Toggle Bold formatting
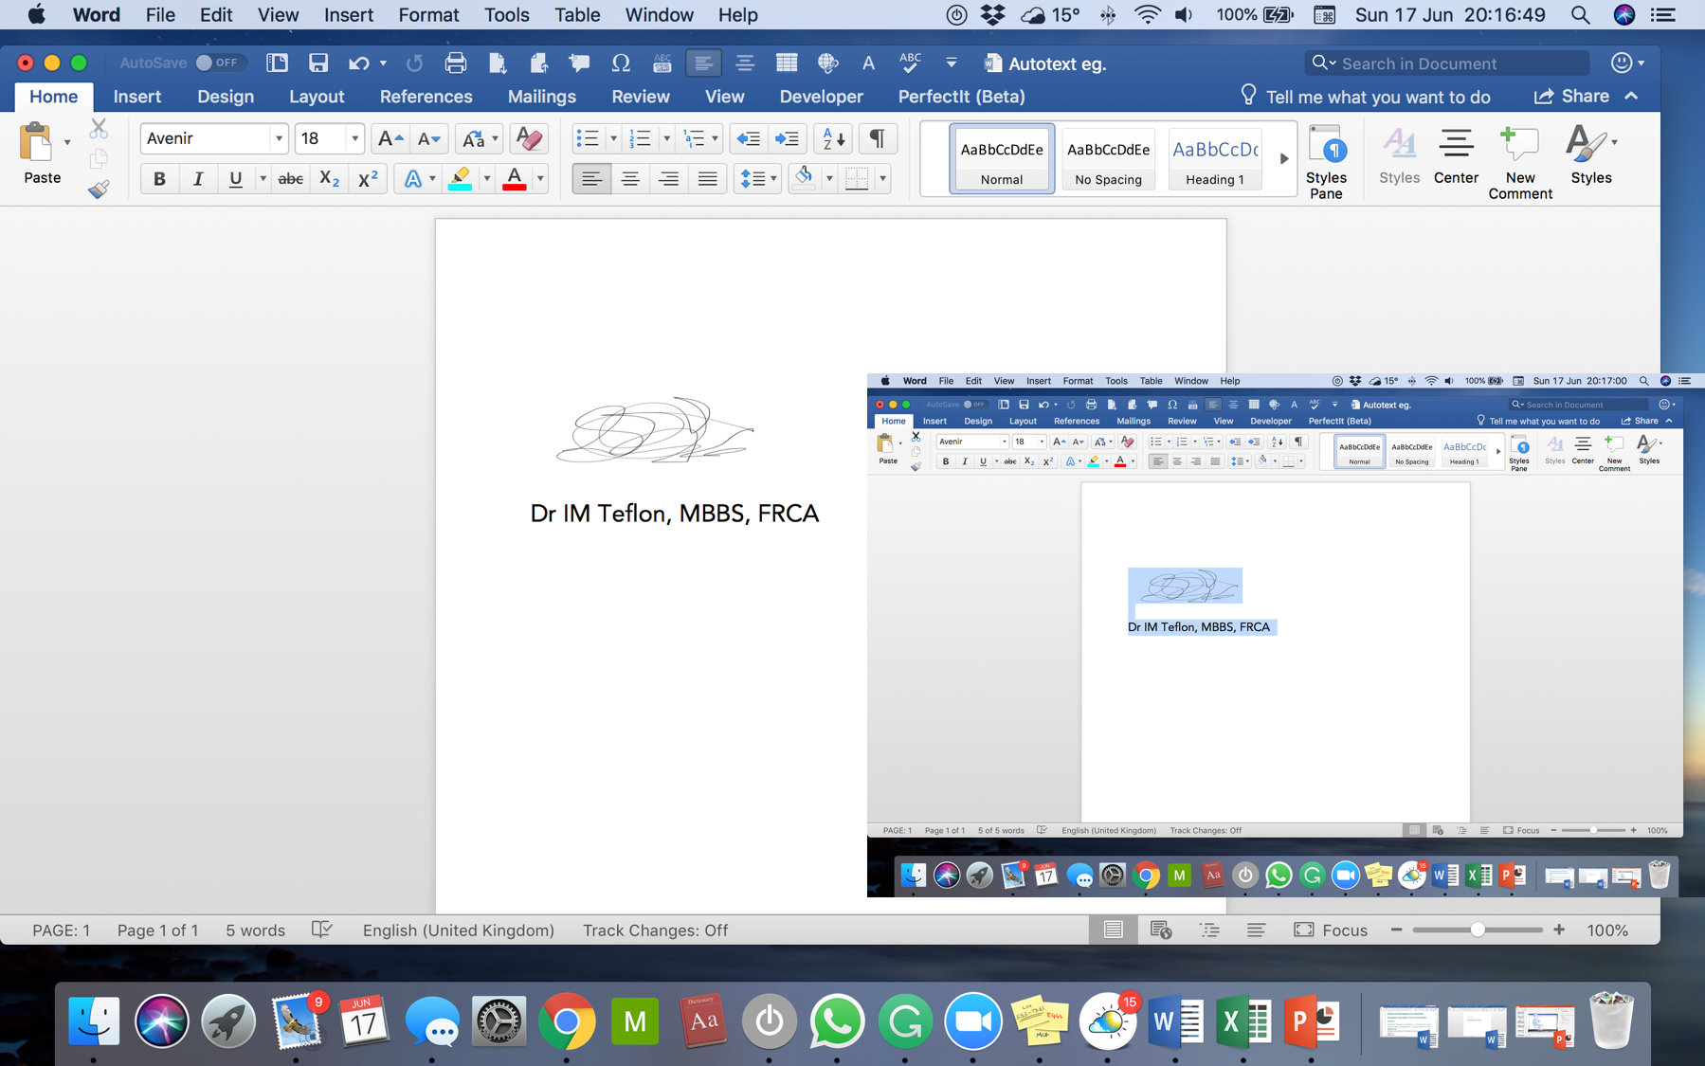The height and width of the screenshot is (1066, 1705). [x=159, y=179]
